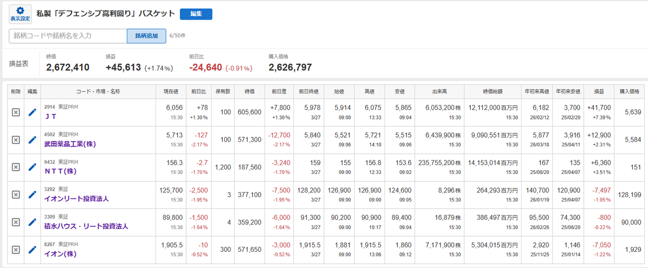Edit NTT(株) holding details
The height and width of the screenshot is (268, 648).
pyautogui.click(x=32, y=167)
